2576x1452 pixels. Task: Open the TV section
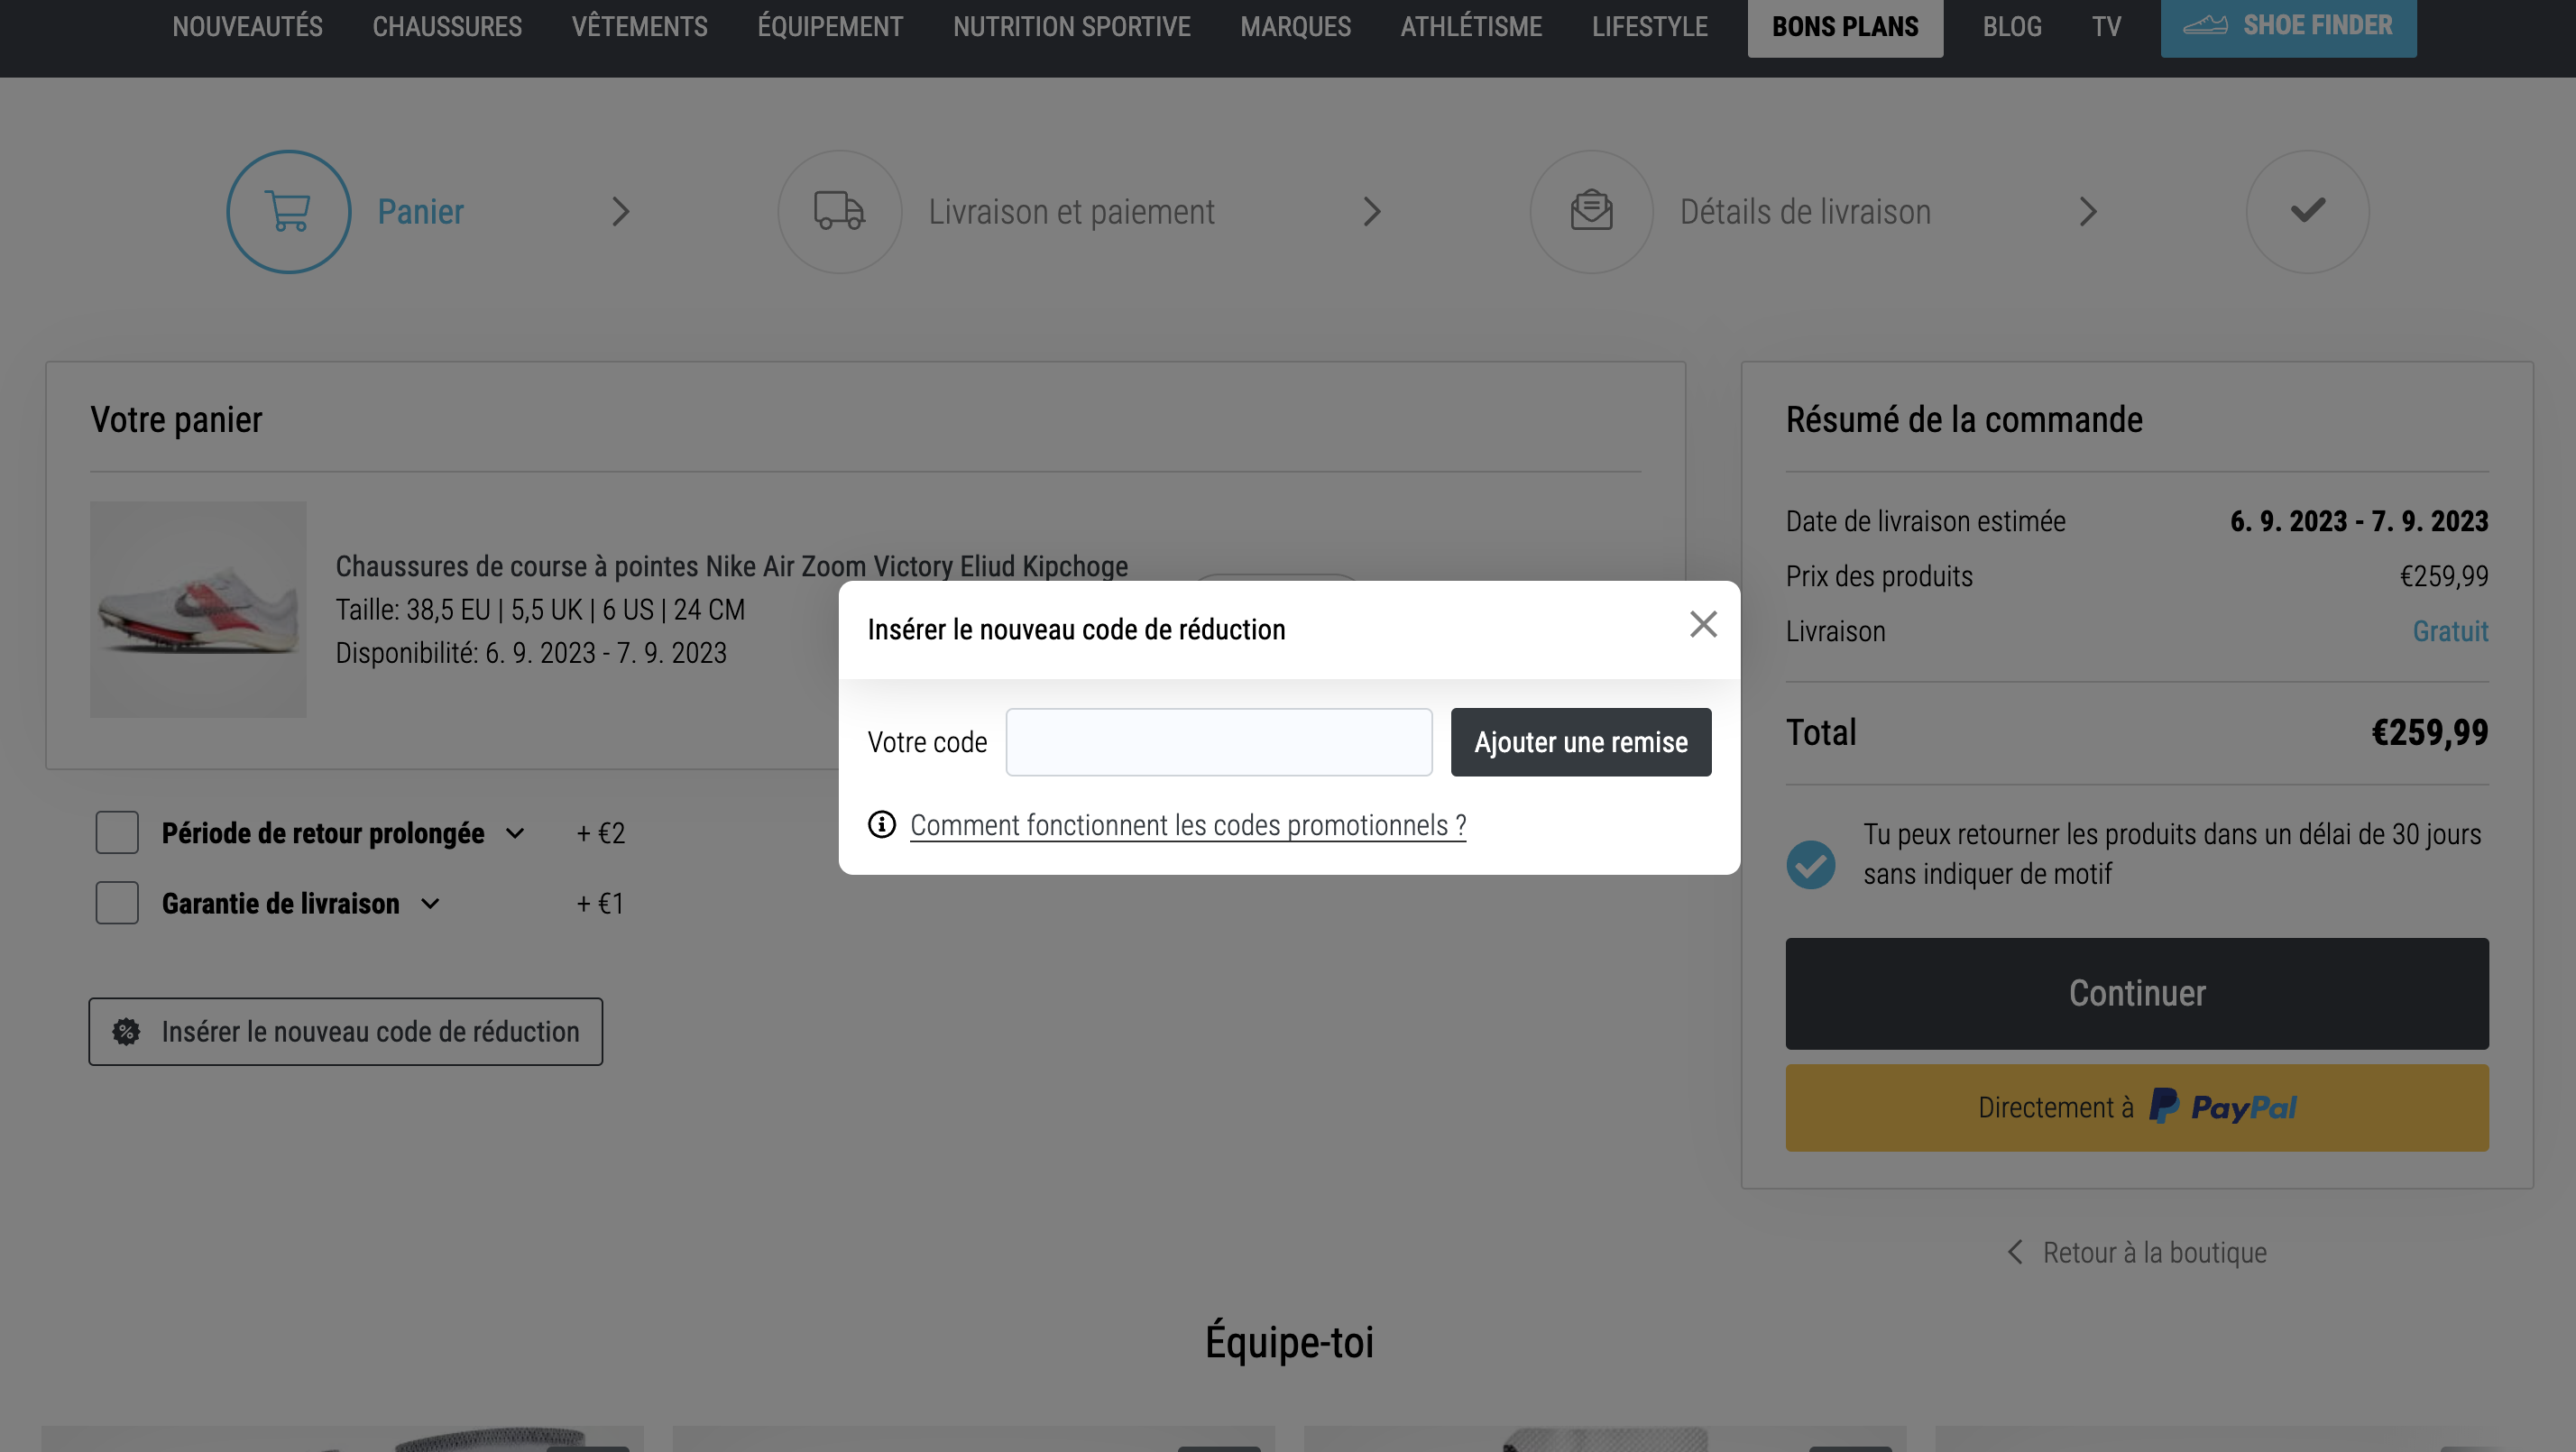[2106, 26]
